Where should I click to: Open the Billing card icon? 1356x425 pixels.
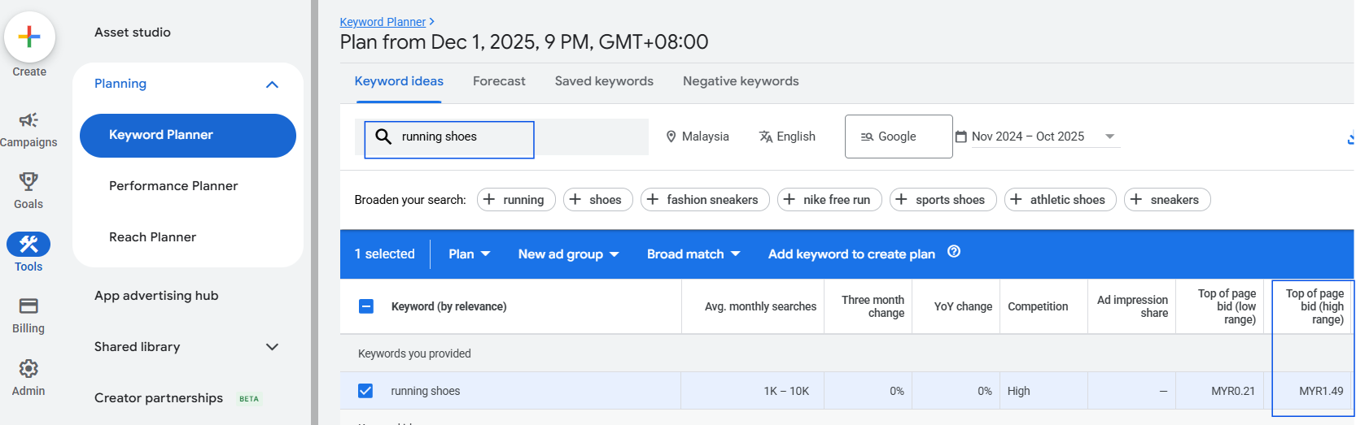(28, 306)
